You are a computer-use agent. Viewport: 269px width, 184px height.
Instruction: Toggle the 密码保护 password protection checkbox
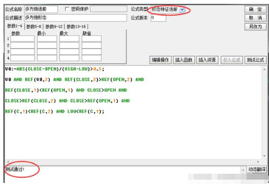pyautogui.click(x=67, y=9)
